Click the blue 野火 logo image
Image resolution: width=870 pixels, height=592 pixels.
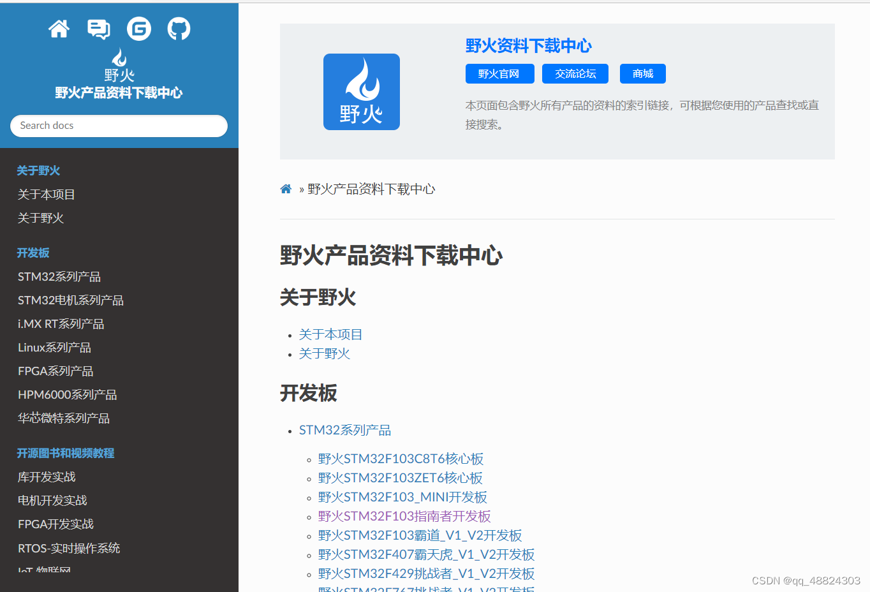[x=362, y=92]
